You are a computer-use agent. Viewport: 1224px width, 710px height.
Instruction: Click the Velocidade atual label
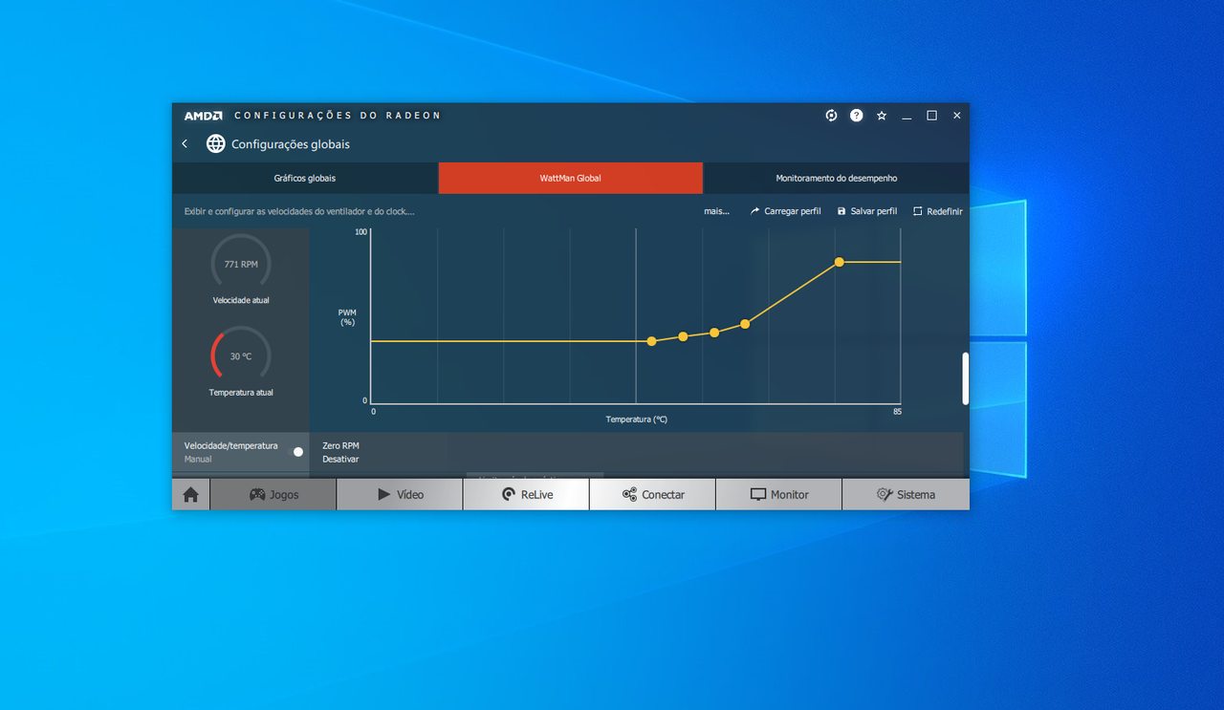tap(241, 300)
